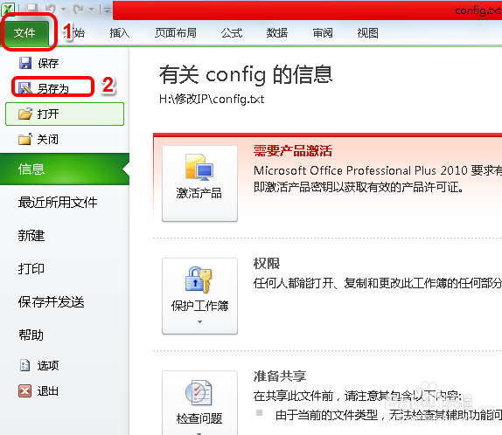Click the redo icon in quick access toolbar
The height and width of the screenshot is (435, 502).
point(78,9)
